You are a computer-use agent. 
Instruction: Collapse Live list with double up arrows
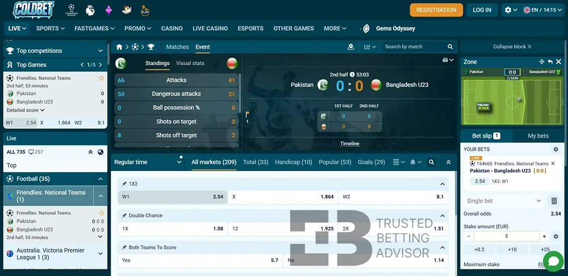90,152
